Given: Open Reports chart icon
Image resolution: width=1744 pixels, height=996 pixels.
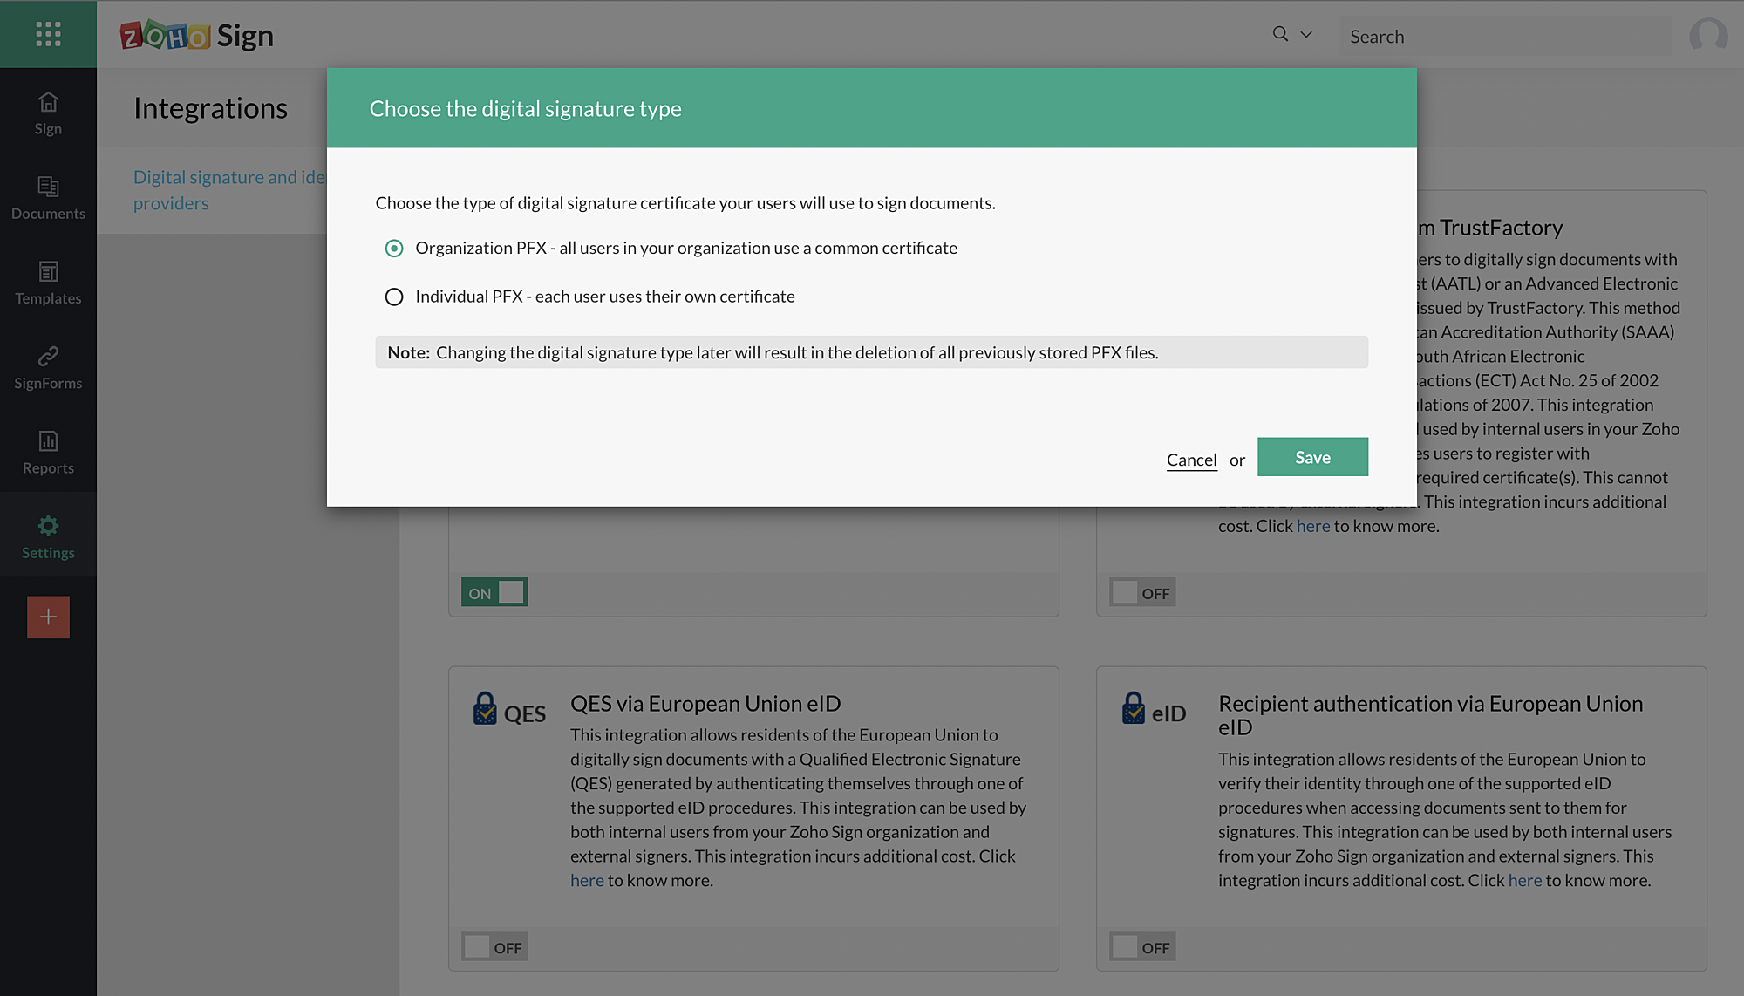Looking at the screenshot, I should [x=48, y=441].
